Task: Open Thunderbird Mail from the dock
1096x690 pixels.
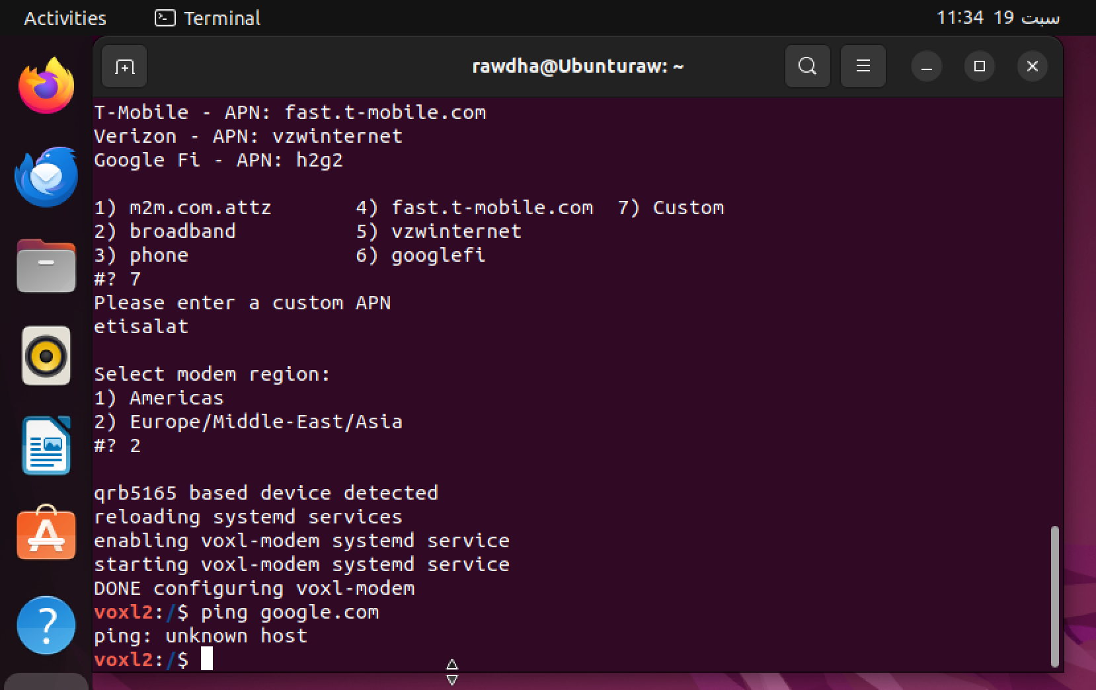Action: (x=46, y=176)
